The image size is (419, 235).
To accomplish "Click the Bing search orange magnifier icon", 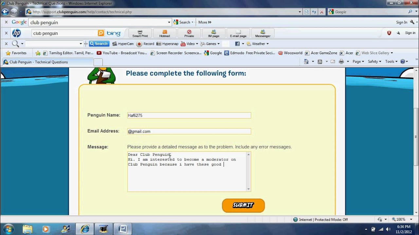I will (x=101, y=33).
